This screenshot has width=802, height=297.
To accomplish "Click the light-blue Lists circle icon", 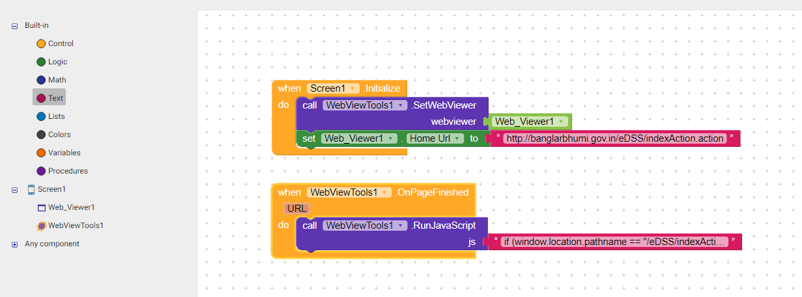I will [41, 116].
